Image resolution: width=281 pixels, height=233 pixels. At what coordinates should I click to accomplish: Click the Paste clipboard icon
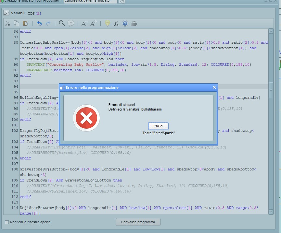[25, 23]
